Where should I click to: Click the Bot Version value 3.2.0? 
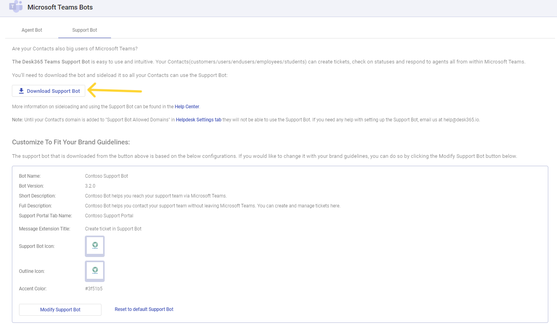tap(90, 186)
